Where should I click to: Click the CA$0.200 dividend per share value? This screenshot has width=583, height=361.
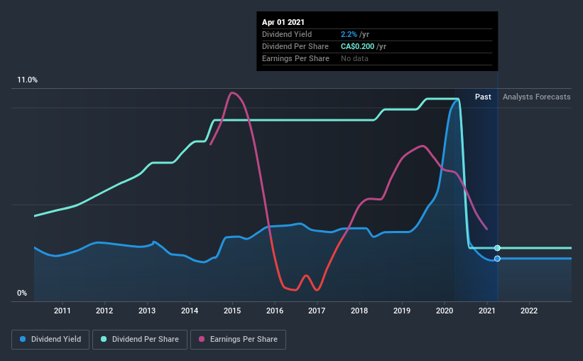(x=358, y=46)
